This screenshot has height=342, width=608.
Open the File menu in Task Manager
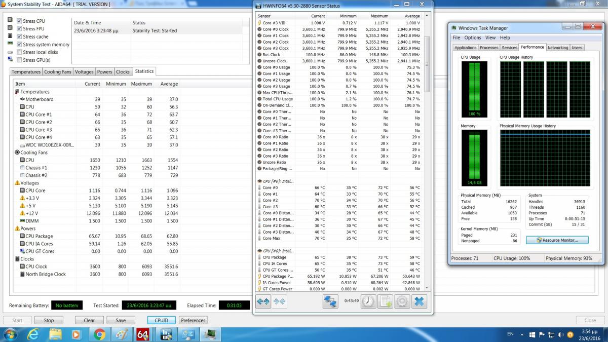coord(457,37)
